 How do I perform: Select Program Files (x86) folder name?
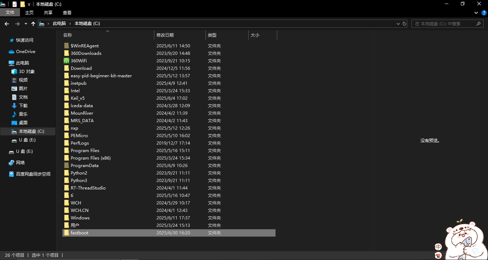(91, 158)
